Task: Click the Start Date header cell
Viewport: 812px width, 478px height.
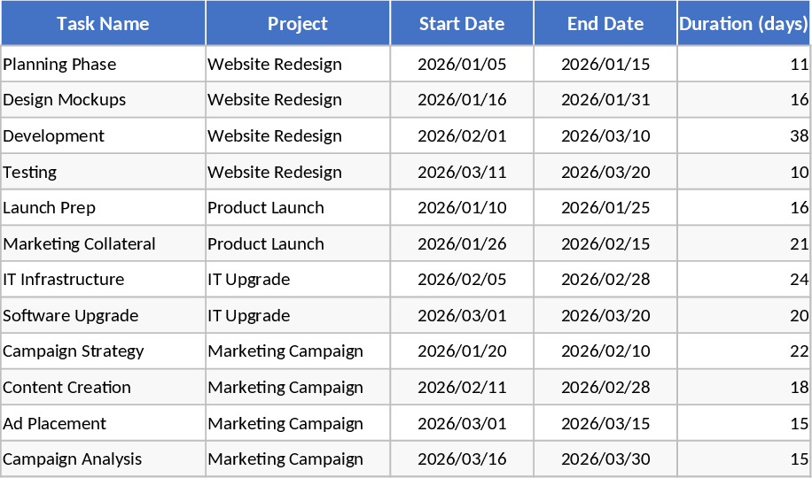Action: [462, 24]
